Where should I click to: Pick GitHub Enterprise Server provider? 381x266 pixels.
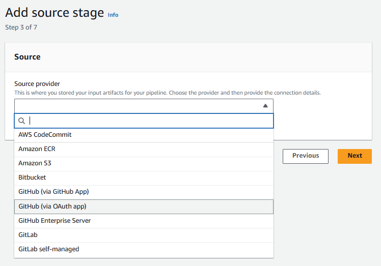(144, 221)
